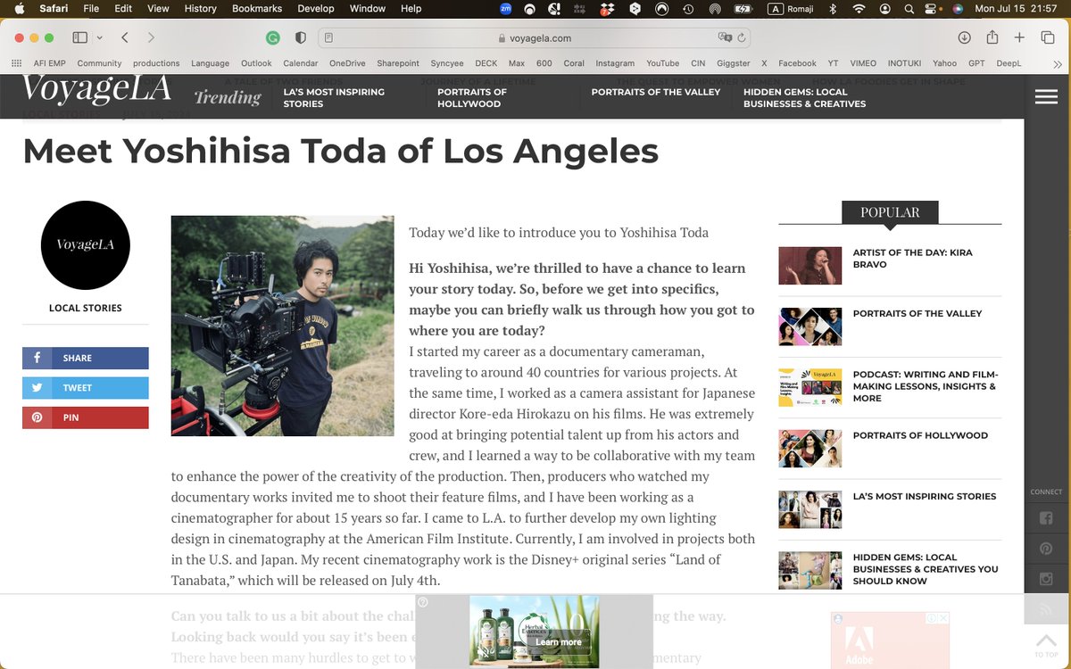Click Connect sidebar Instagram icon

click(x=1046, y=579)
